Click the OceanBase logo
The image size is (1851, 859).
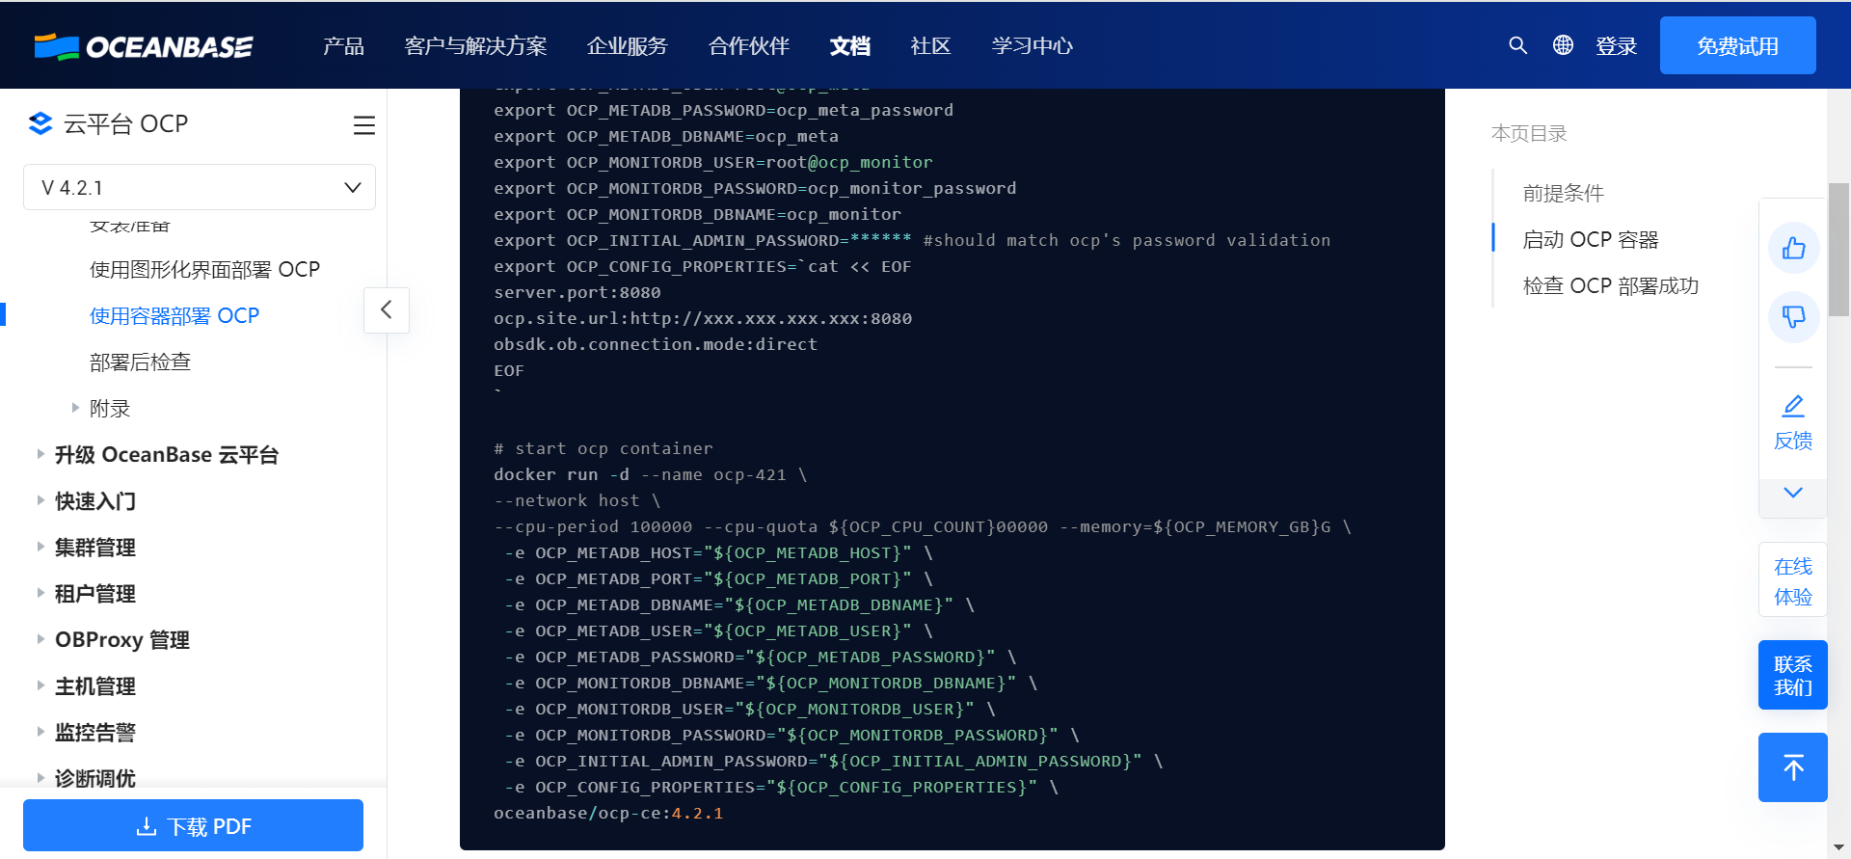(x=143, y=46)
